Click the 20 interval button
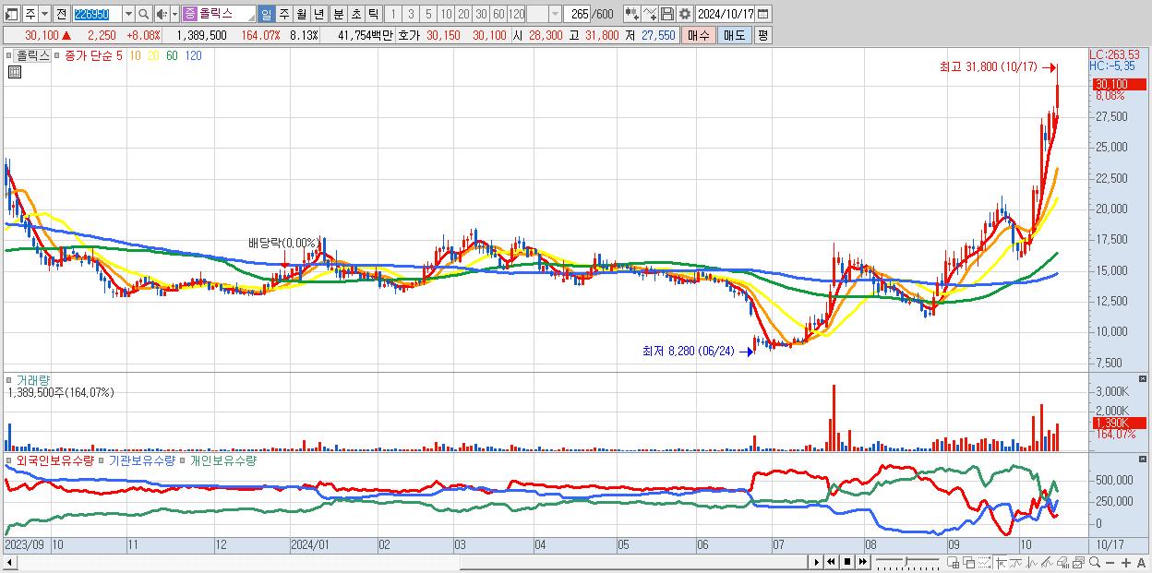 point(463,14)
